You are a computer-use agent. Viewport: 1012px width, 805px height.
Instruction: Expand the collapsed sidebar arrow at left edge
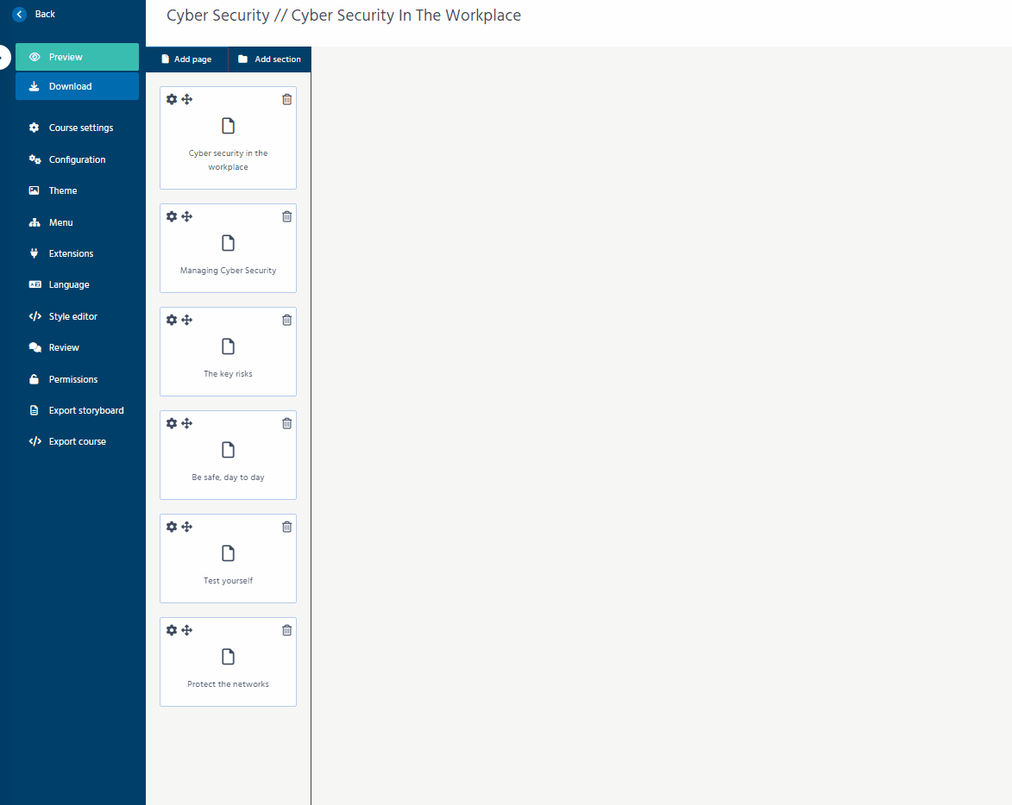3,57
